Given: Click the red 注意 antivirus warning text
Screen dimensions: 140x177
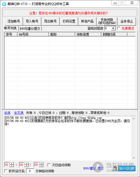Looking at the screenshot, I should (x=69, y=13).
